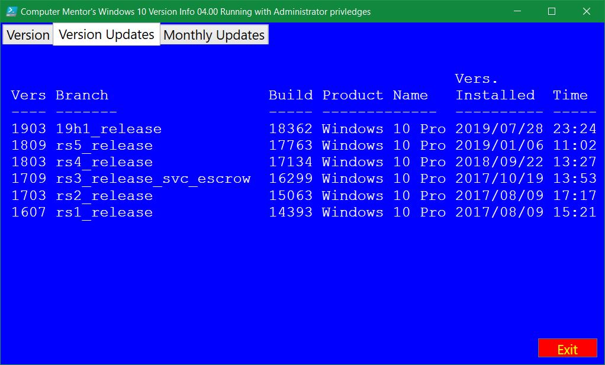The image size is (605, 365).
Task: Switch to the Version tab
Action: click(x=28, y=35)
